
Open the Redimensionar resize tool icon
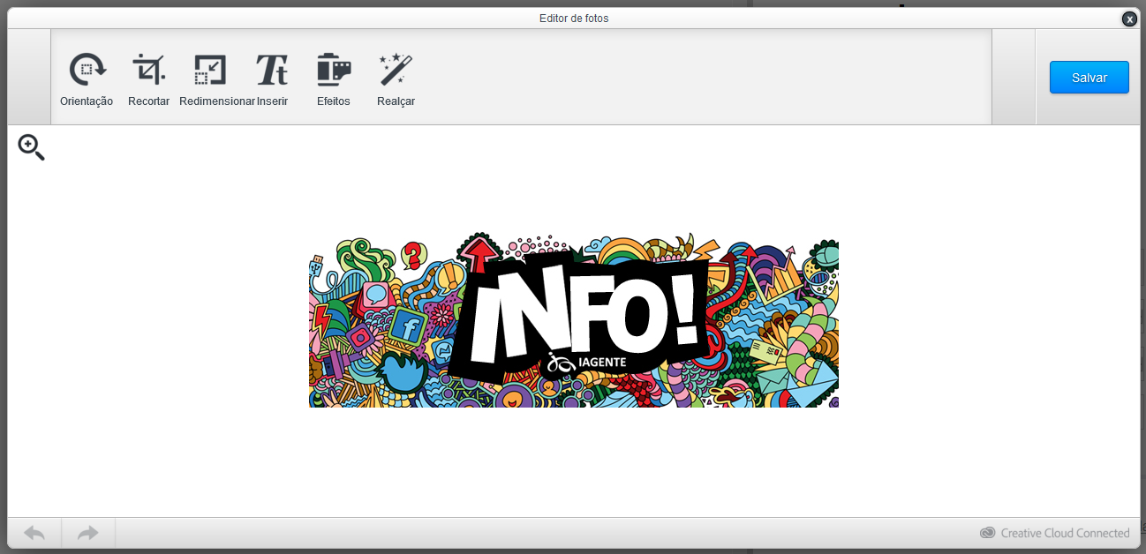tap(210, 70)
